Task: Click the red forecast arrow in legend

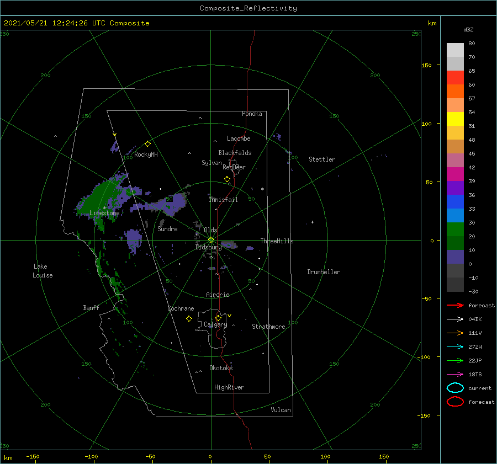Action: pos(455,305)
